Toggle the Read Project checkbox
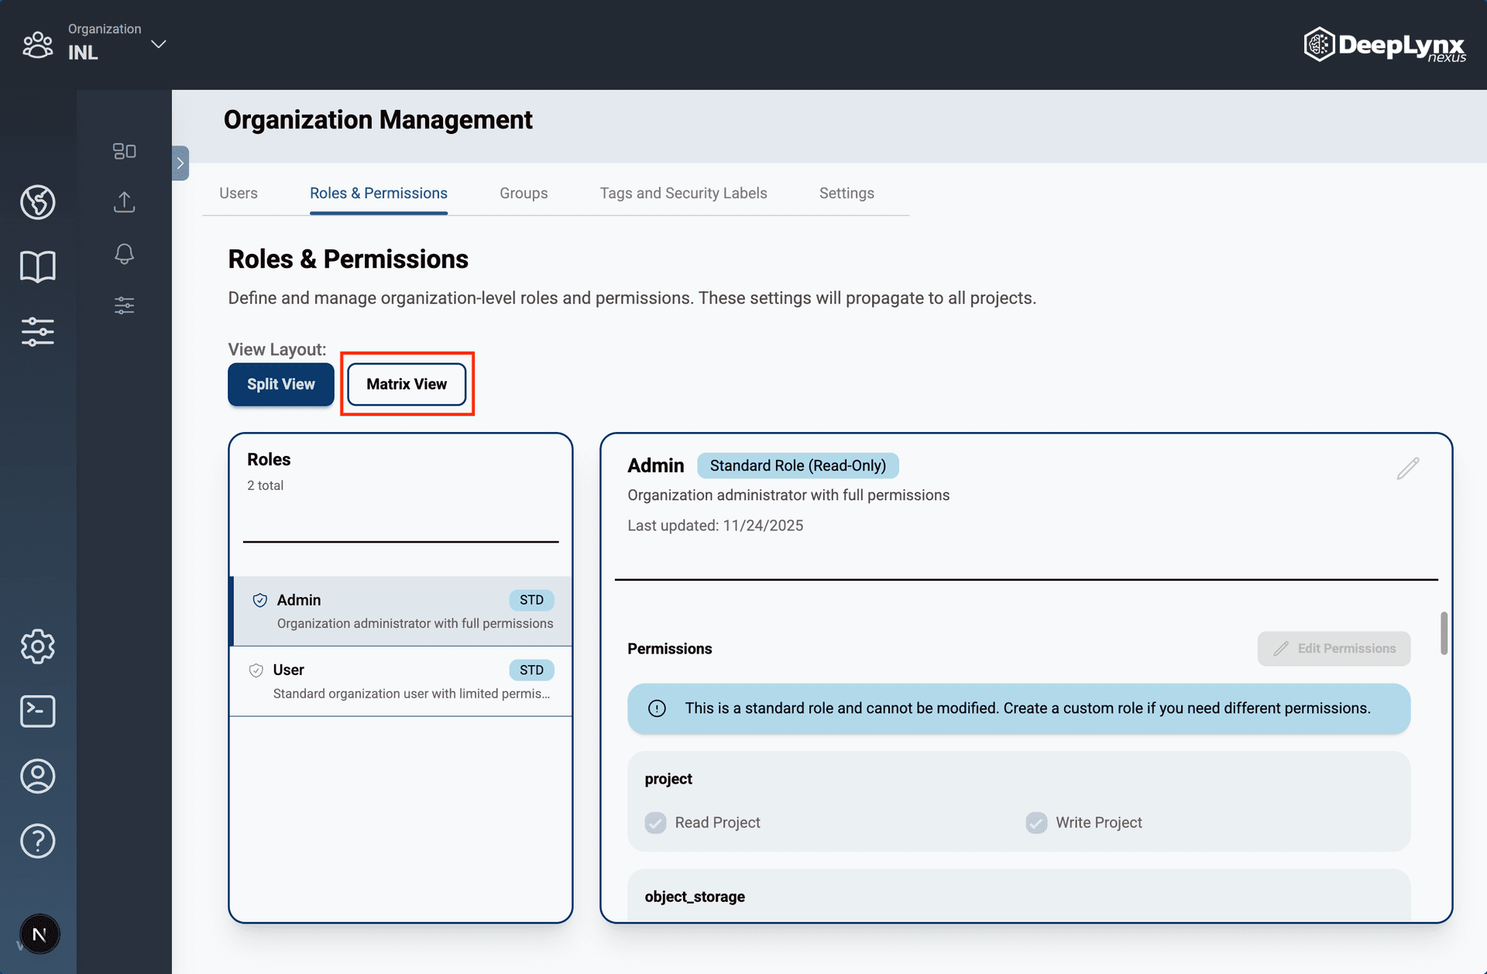 coord(655,822)
